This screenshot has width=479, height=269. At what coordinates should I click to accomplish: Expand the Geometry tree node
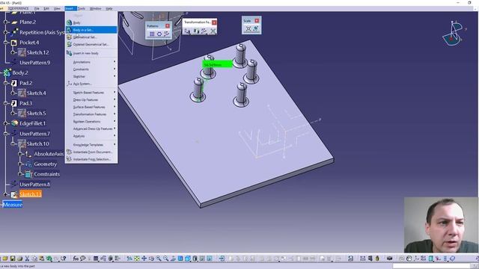click(x=20, y=164)
